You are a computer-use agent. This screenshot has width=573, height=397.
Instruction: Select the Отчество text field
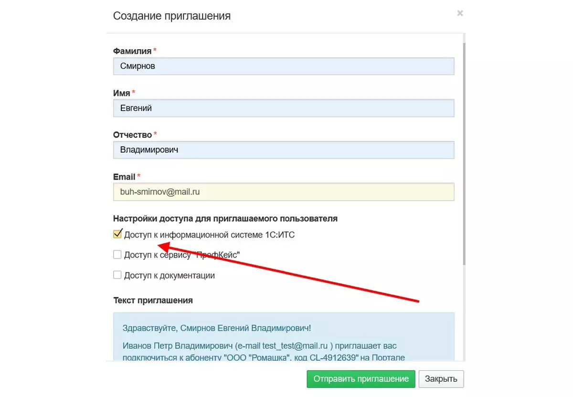click(284, 150)
